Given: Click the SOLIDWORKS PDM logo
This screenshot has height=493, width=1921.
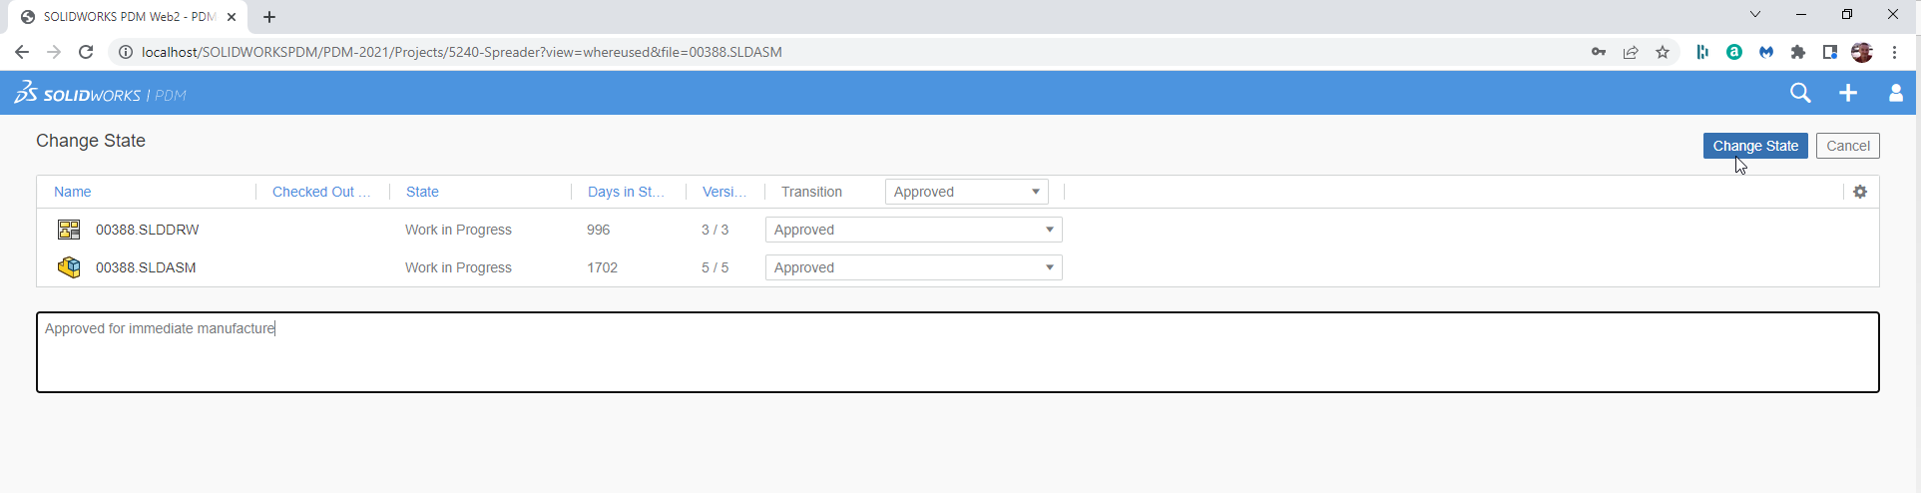Looking at the screenshot, I should pyautogui.click(x=100, y=94).
